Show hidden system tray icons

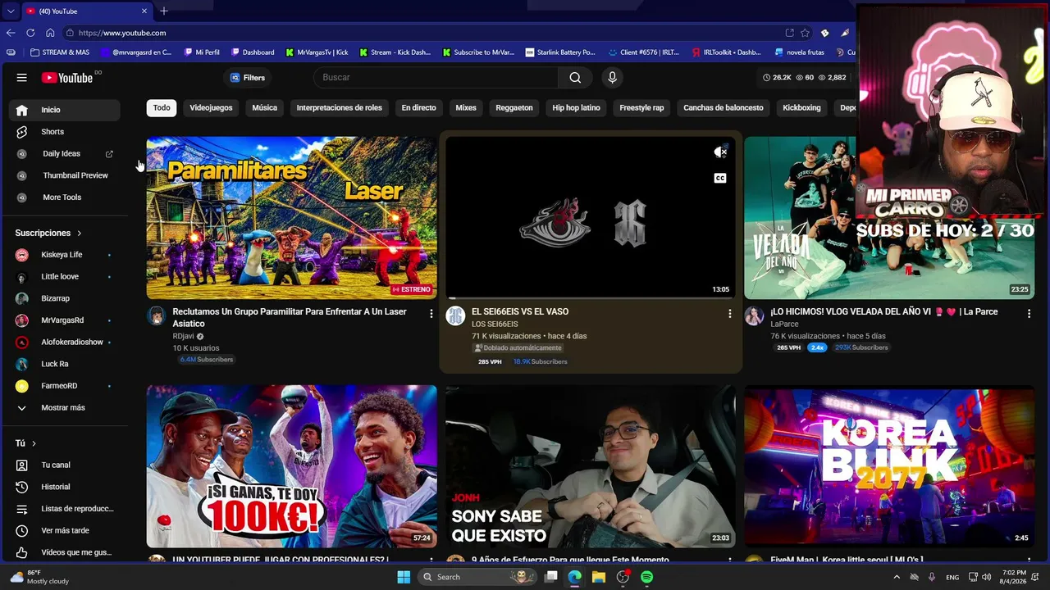[x=896, y=577]
